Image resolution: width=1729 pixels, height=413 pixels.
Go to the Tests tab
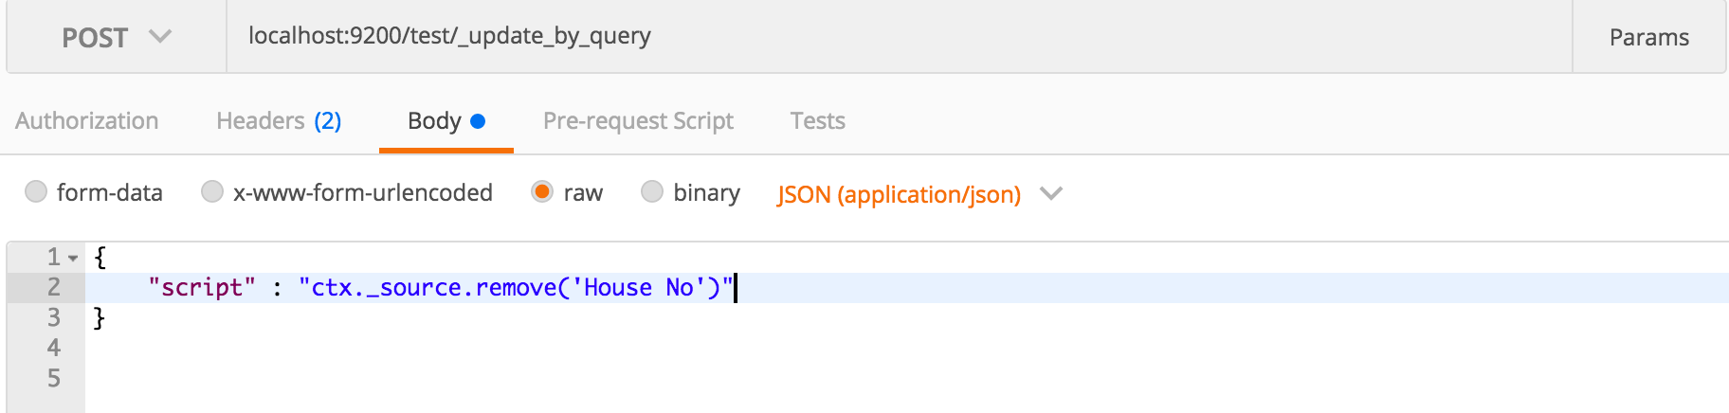818,121
